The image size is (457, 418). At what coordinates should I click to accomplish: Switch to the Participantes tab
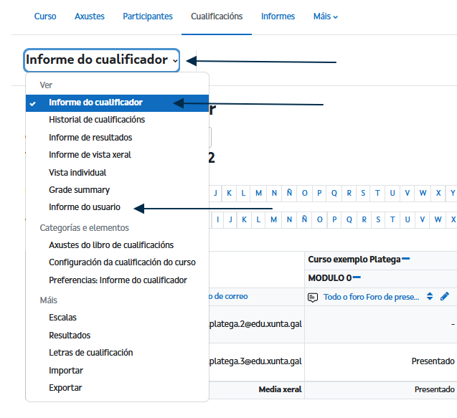point(147,16)
